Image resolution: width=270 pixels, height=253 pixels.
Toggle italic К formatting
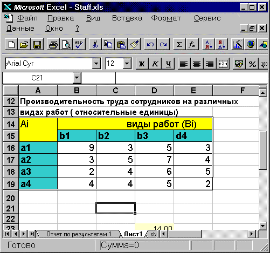(x=155, y=64)
